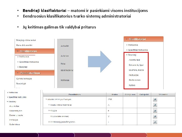Select Autorių tipai inside the red box
The height and width of the screenshot is (137, 182).
click(134, 60)
